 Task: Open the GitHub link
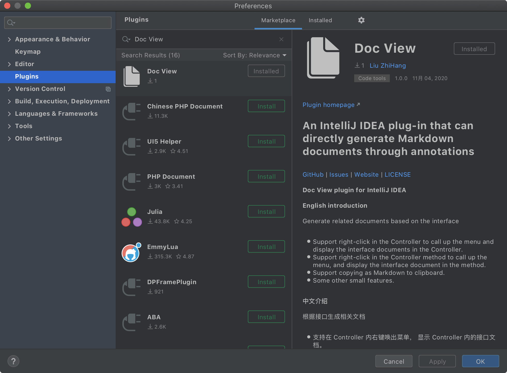313,175
